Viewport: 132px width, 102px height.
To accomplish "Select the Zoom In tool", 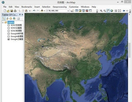I will 101,11.
